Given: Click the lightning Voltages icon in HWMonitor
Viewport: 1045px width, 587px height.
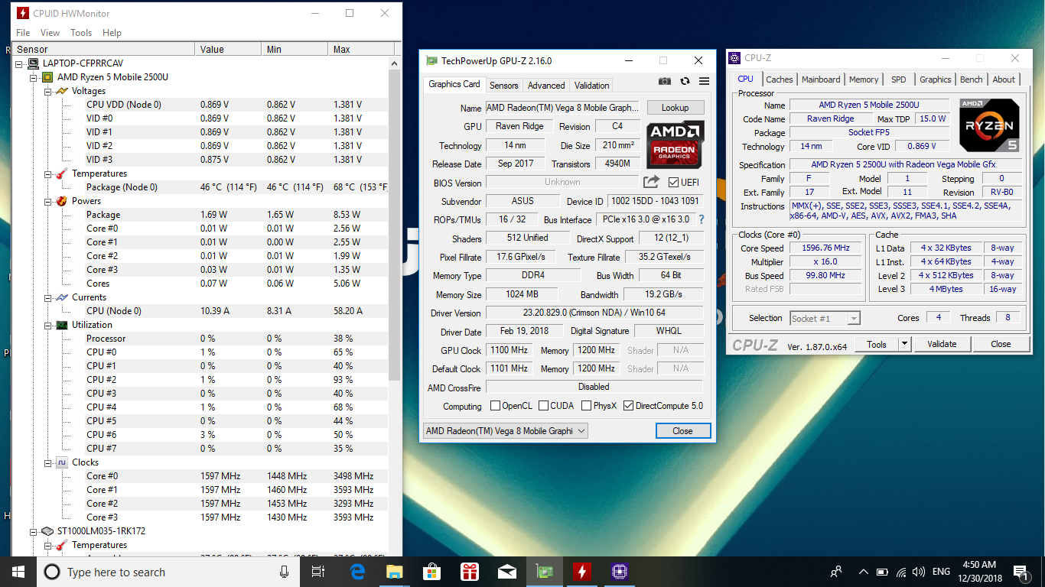Looking at the screenshot, I should click(x=62, y=91).
